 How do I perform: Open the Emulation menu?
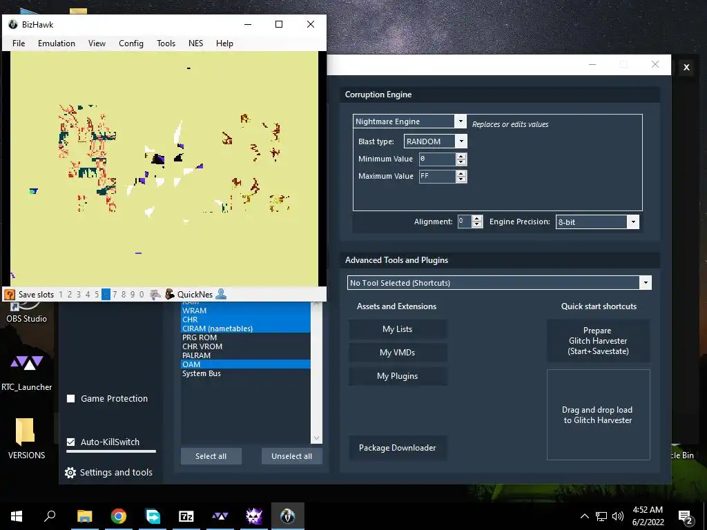pyautogui.click(x=57, y=43)
